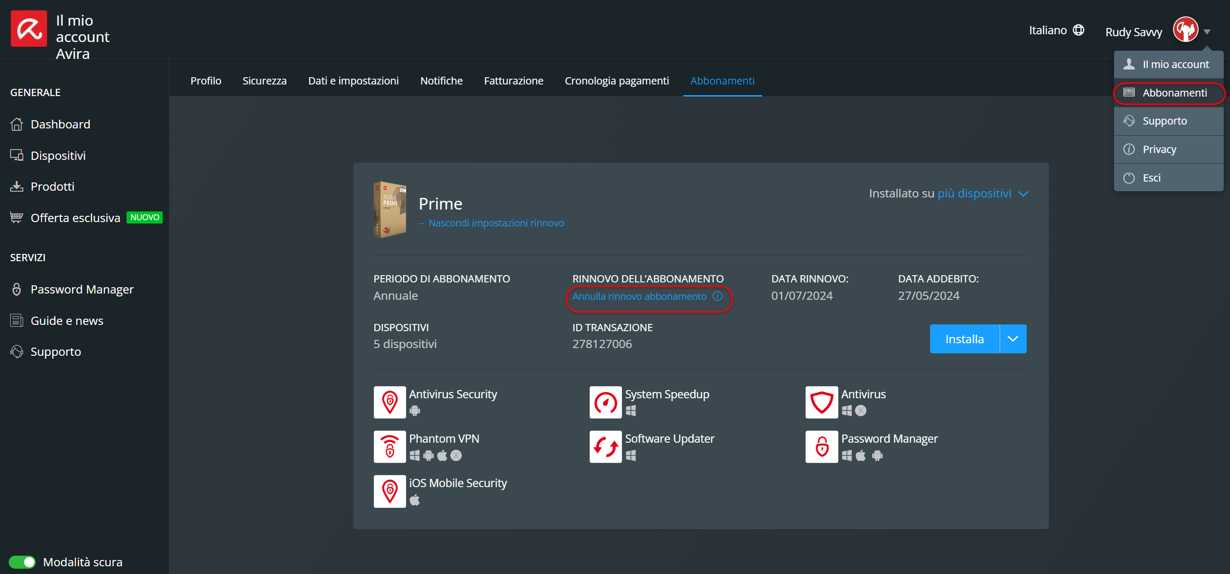Switch to the Fatturazione tab
Viewport: 1230px width, 574px height.
[x=513, y=81]
